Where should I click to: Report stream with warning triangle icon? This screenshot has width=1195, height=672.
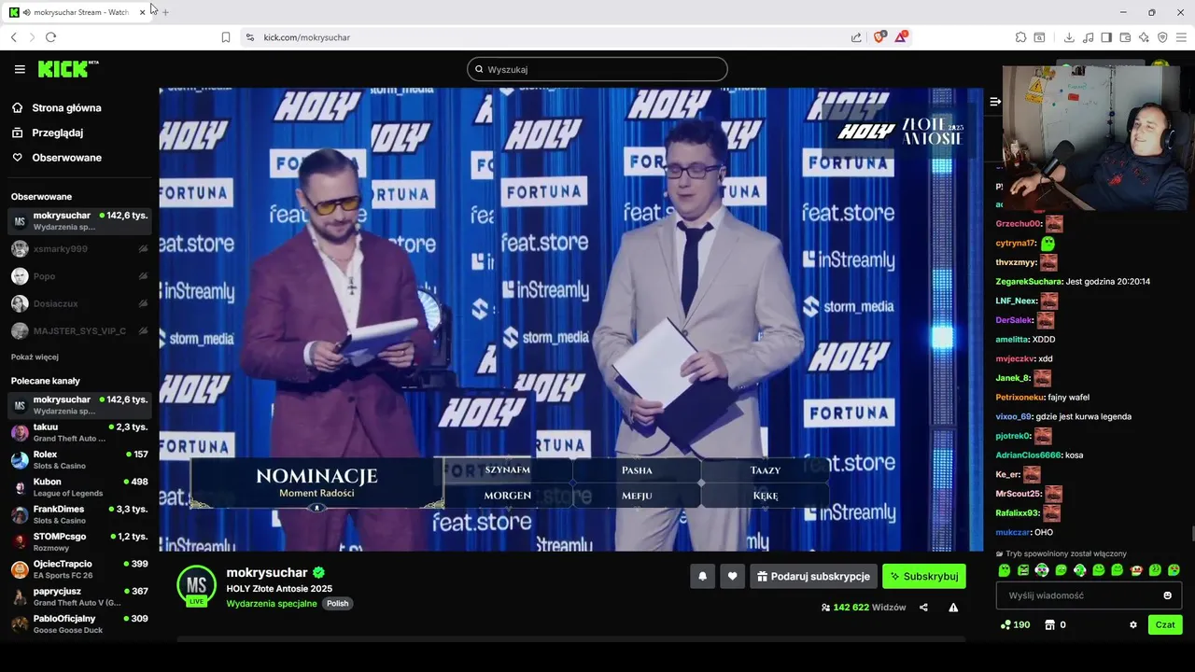point(953,608)
